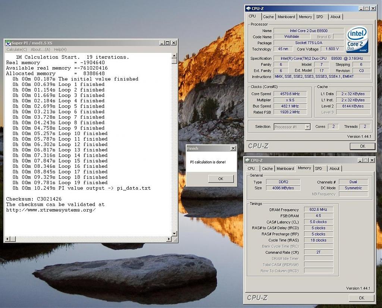This screenshot has height=308, width=382.
Task: Click the DC Mode field showing Symmetric
Action: click(353, 188)
